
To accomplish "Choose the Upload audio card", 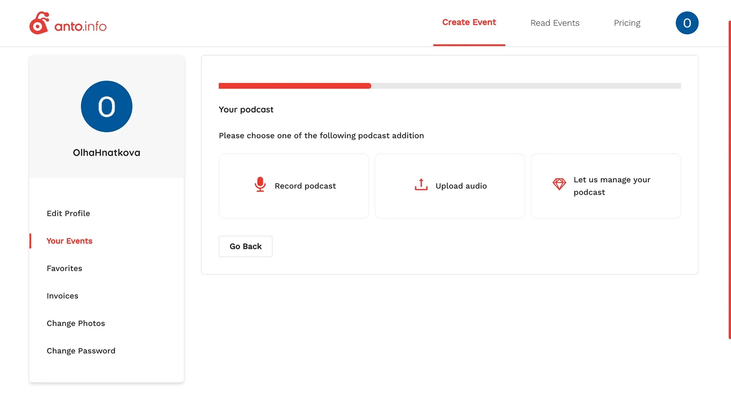I will (449, 186).
